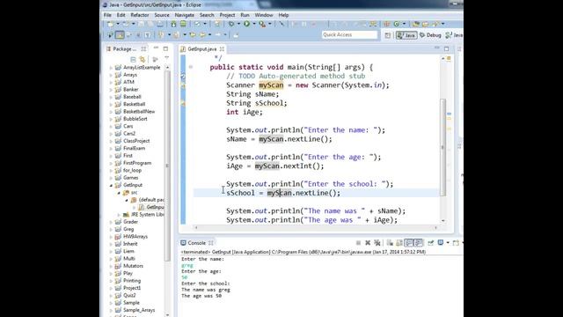Click Display Selected Console icon
Screen dimensions: 563x317
tap(441, 243)
